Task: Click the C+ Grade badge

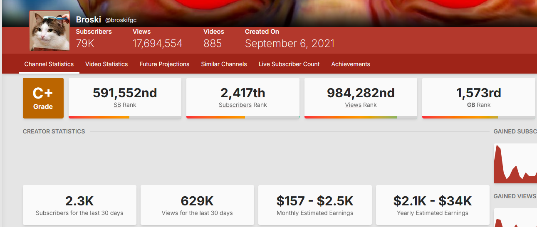Action: 43,98
